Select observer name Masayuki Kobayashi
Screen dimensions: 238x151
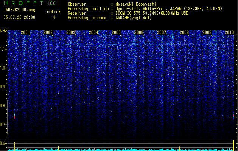[136, 4]
